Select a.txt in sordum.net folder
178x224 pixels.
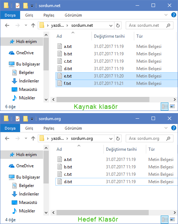pyautogui.click(x=117, y=46)
